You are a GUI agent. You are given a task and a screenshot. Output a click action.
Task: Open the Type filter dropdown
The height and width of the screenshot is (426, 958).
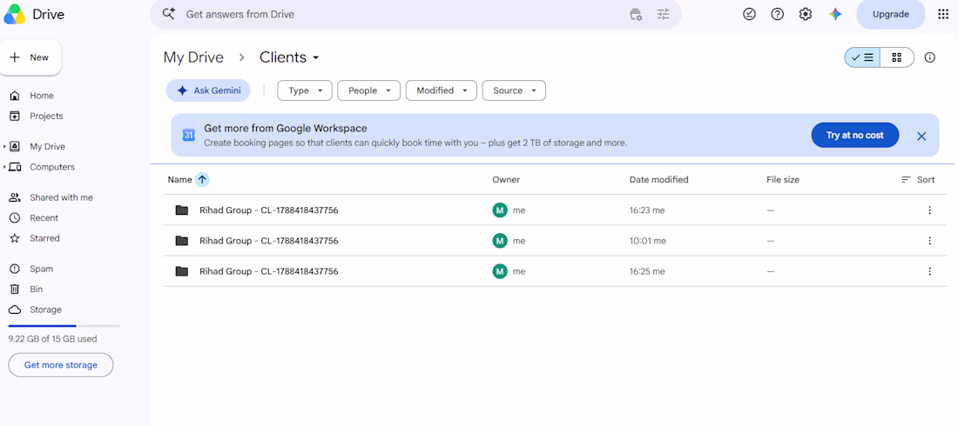pyautogui.click(x=304, y=90)
